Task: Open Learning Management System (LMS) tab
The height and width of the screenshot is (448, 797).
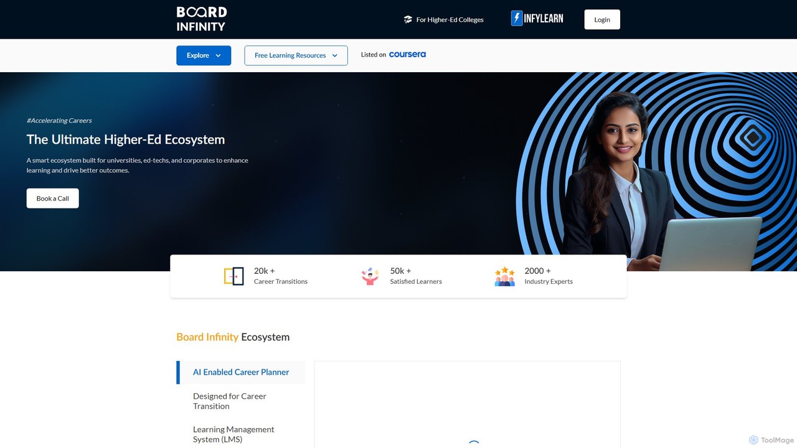Action: tap(233, 434)
